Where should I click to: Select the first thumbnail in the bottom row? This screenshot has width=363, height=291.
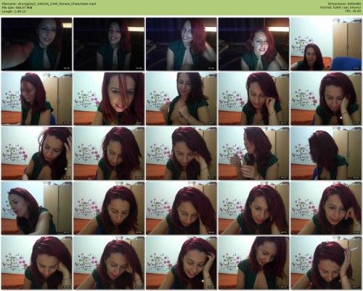point(36,263)
